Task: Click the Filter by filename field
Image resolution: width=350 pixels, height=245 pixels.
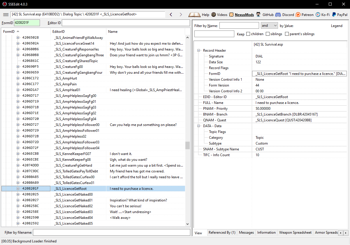Action: click(111, 232)
